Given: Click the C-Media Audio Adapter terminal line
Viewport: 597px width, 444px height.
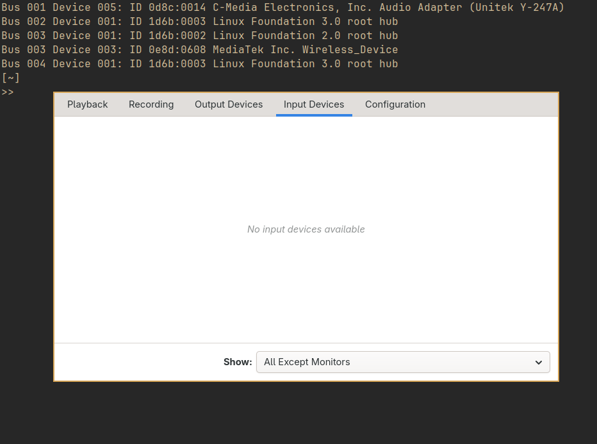Looking at the screenshot, I should [x=282, y=7].
